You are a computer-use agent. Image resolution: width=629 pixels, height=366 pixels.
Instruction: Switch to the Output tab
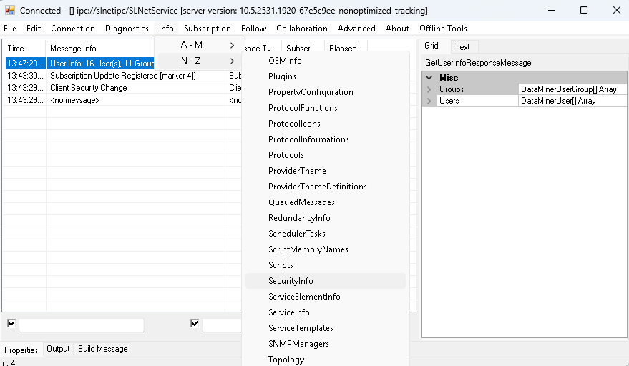coord(58,349)
